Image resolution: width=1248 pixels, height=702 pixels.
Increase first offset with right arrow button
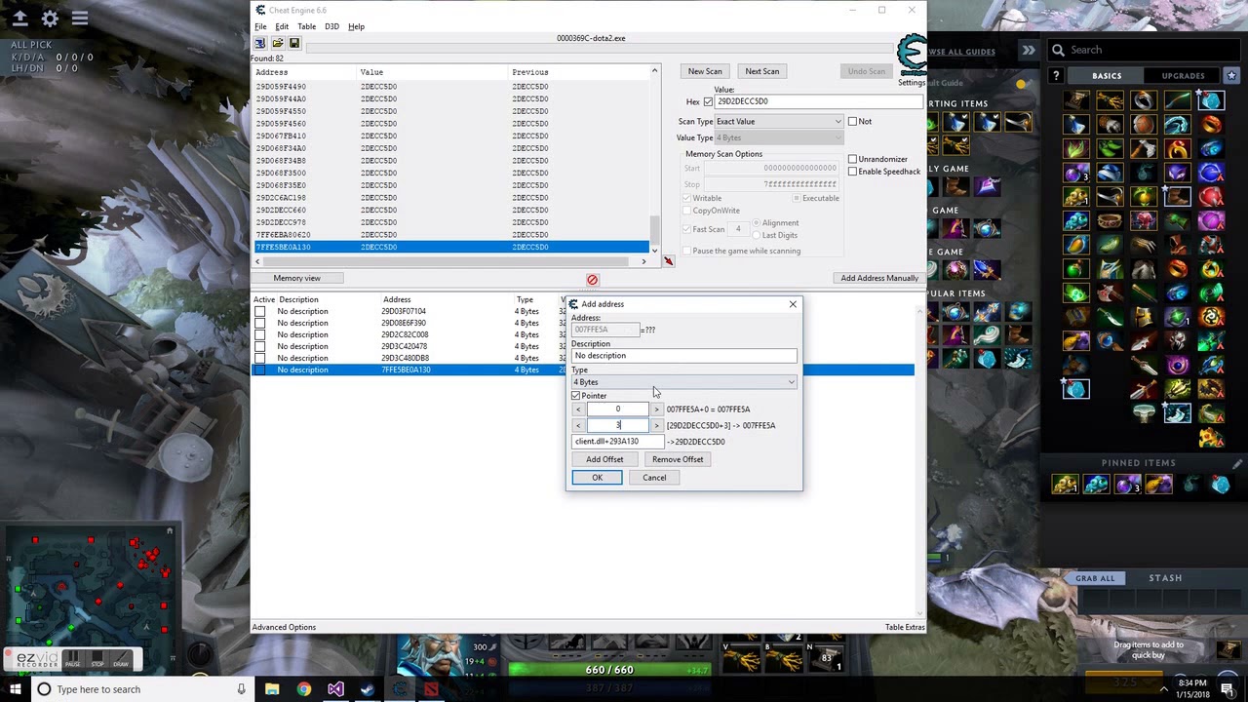656,409
